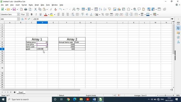Format as percent using the % icon
Screen dimensions: 181x102
(102, 14)
